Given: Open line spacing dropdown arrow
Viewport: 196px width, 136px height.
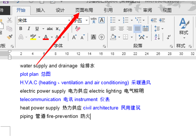Looking at the screenshot, I should point(162,29).
